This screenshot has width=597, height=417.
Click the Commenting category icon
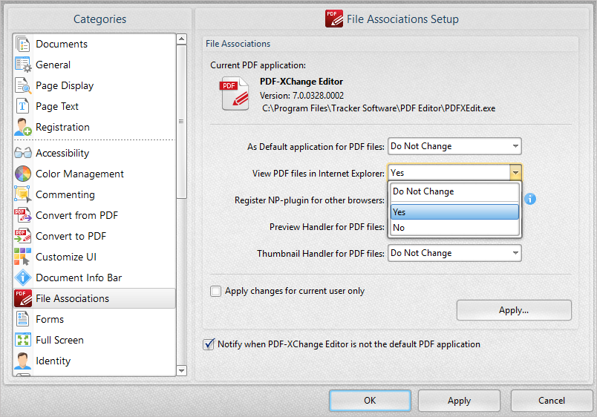[23, 195]
